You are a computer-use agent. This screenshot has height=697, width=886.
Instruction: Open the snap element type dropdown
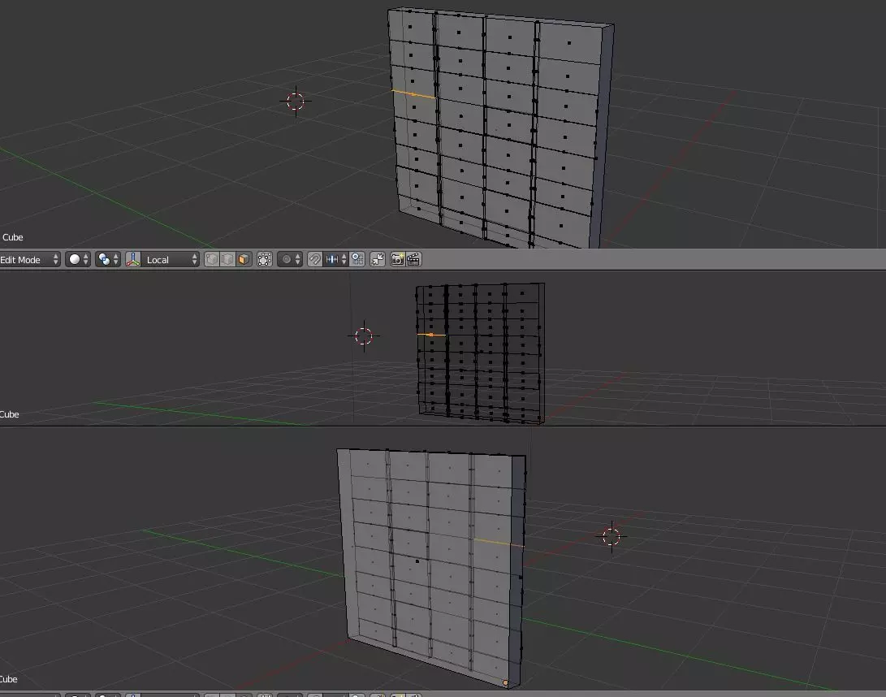click(x=335, y=259)
